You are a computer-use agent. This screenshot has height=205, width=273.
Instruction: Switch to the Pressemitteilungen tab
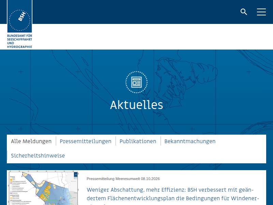pyautogui.click(x=86, y=141)
